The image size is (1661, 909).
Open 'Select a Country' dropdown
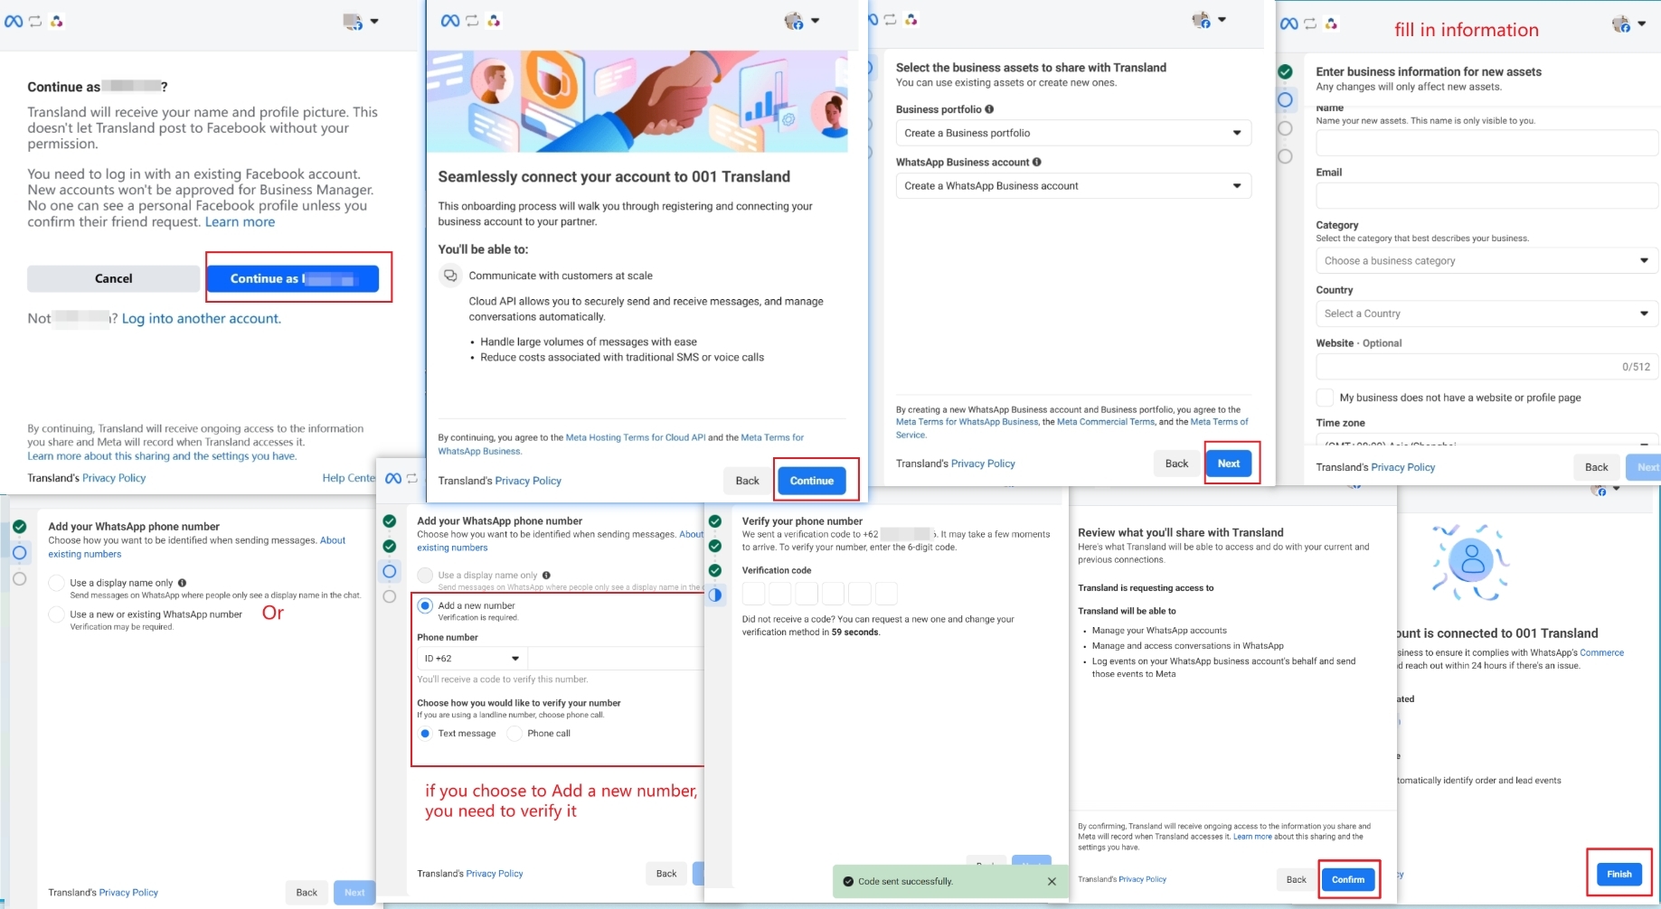pyautogui.click(x=1487, y=314)
